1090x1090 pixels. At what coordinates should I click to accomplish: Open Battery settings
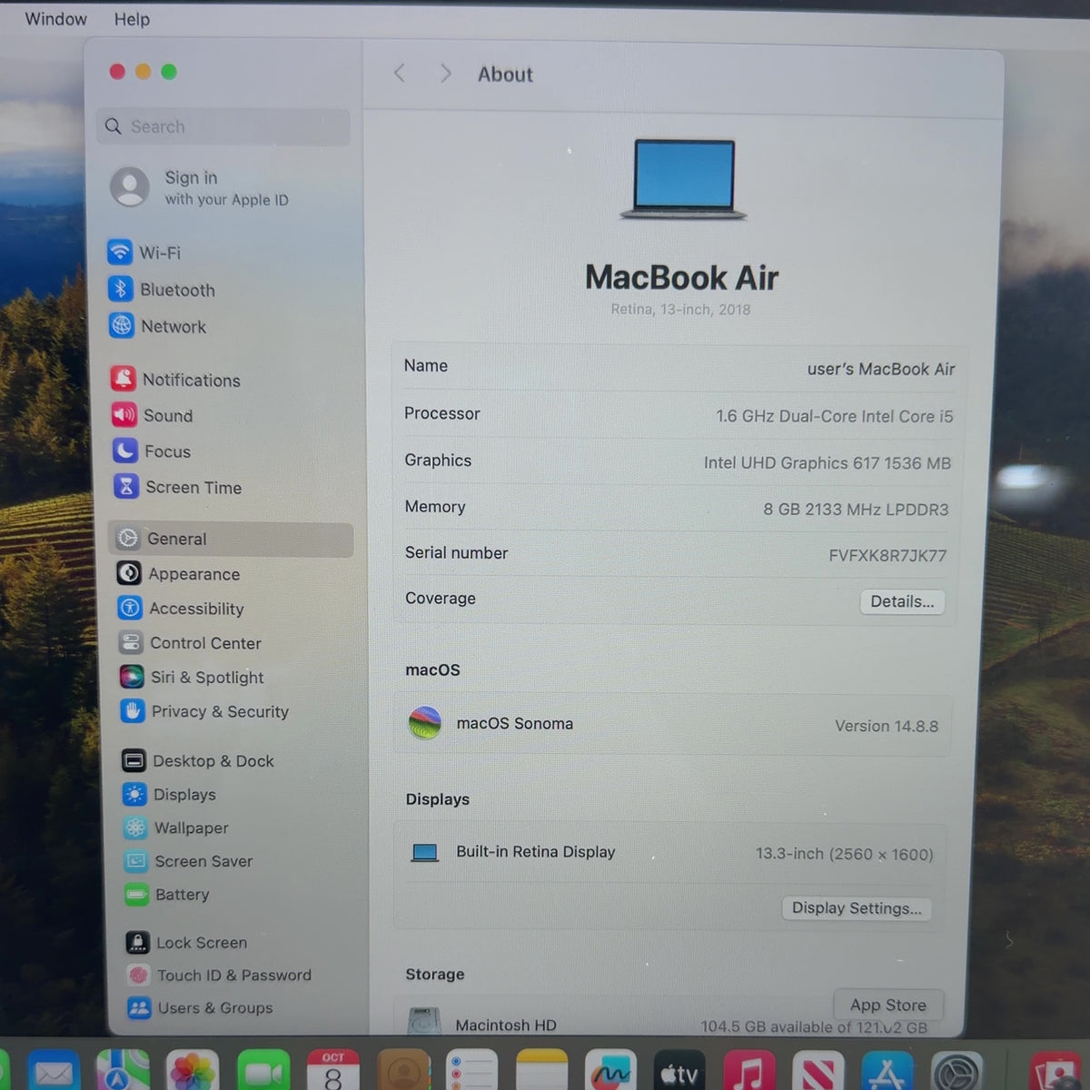(168, 895)
